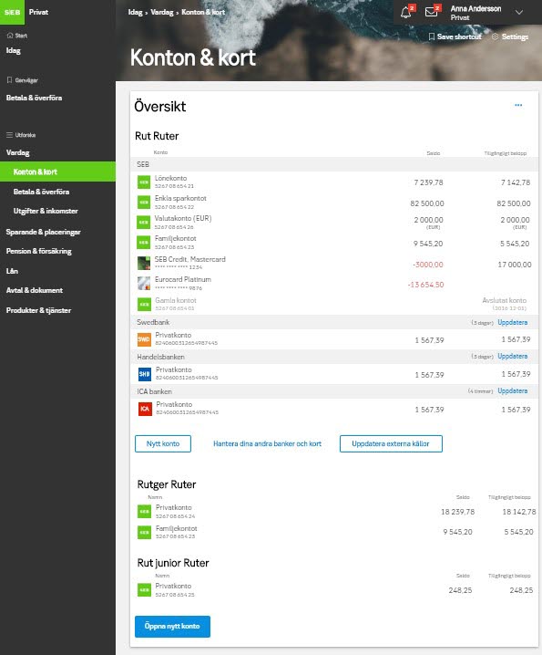Screen dimensions: 542x655
Task: Click the Nytt konto button
Action: pyautogui.click(x=163, y=443)
